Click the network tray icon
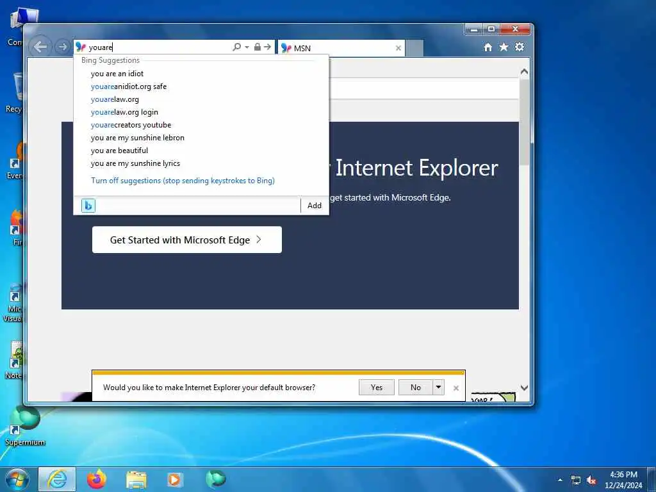Viewport: 656px width, 492px height. 576,480
